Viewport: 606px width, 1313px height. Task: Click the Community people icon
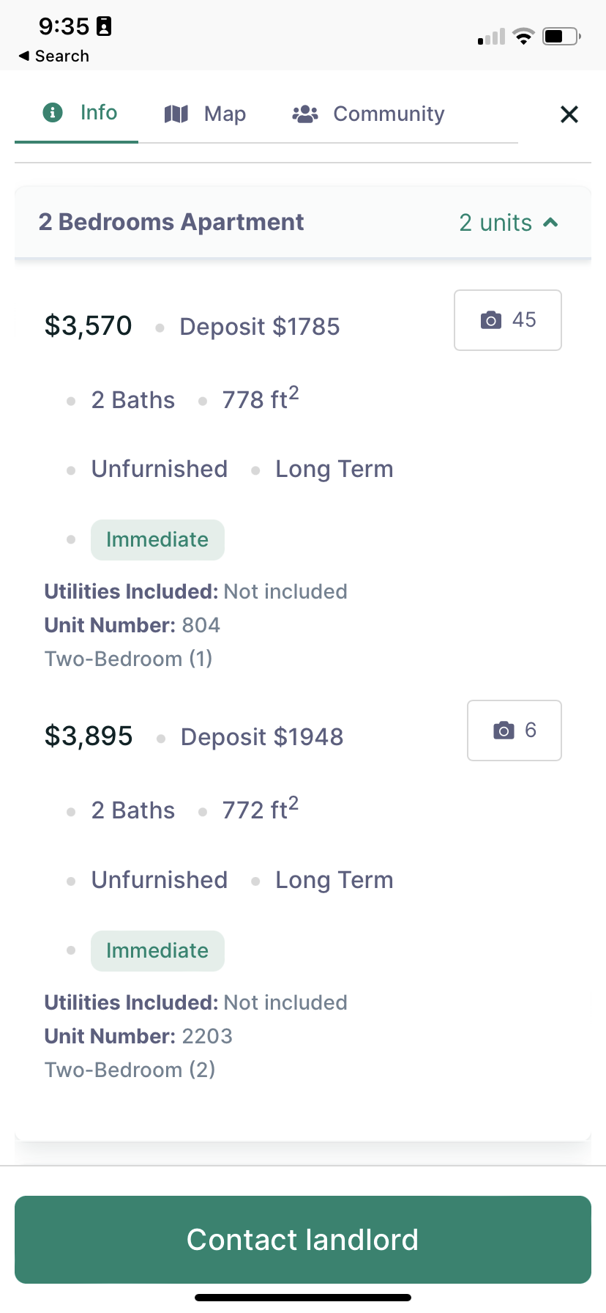305,114
